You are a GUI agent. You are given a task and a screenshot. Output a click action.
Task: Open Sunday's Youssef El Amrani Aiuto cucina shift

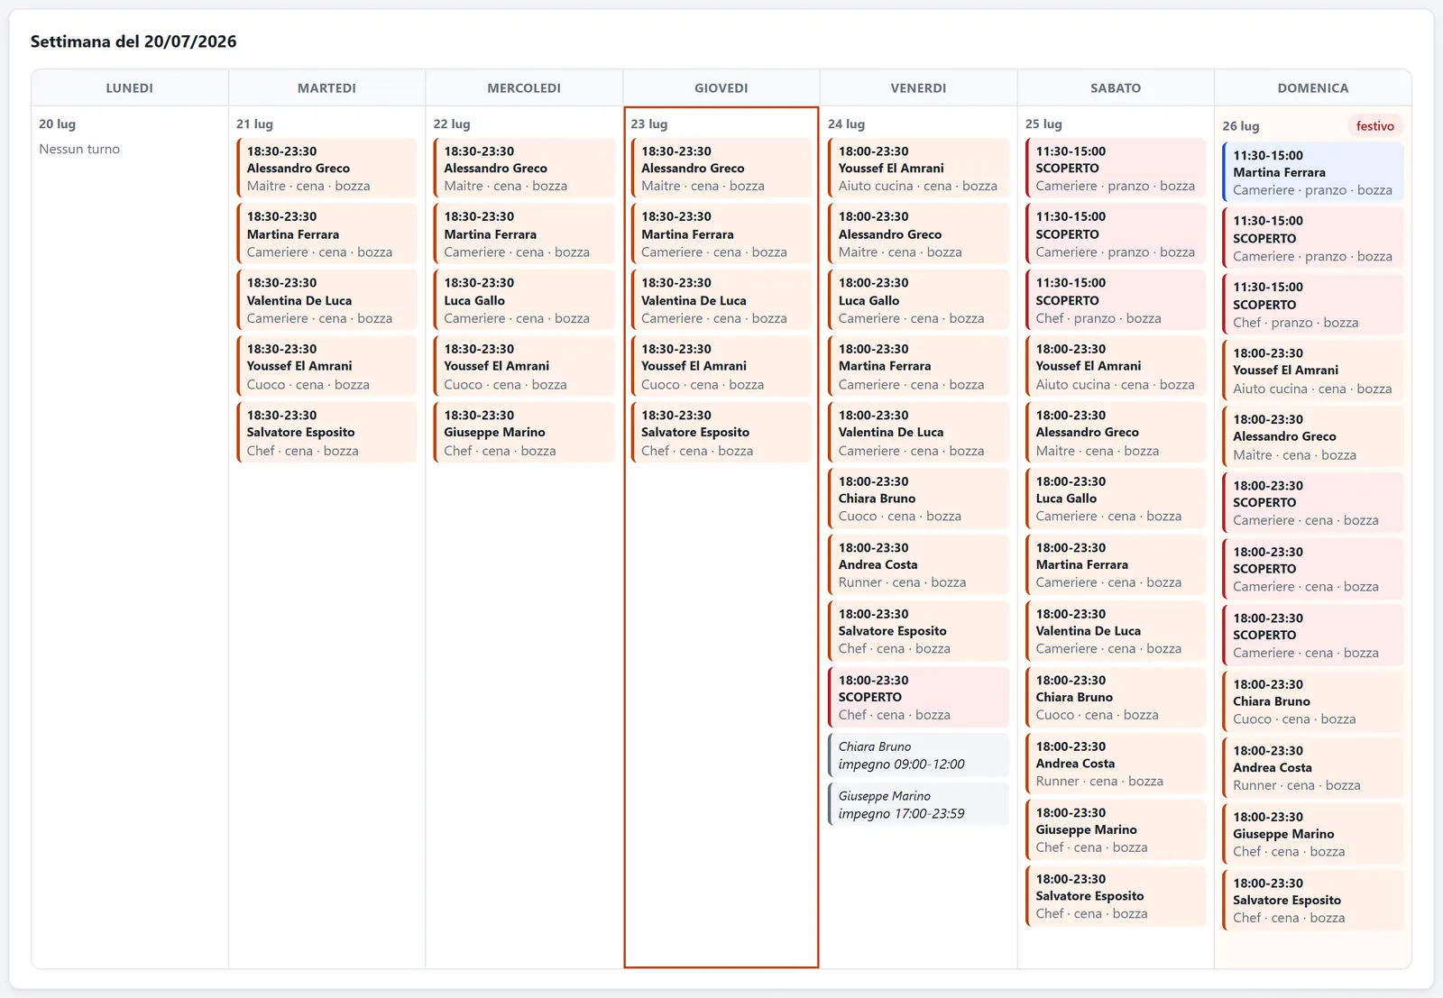(1313, 371)
